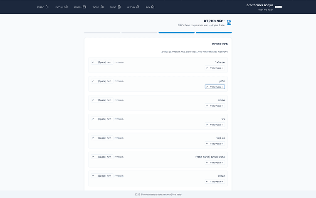The image size is (316, 198).
Task: Open 'הוסף עמודה' dropdown for שם מלא
Action: (x=215, y=68)
